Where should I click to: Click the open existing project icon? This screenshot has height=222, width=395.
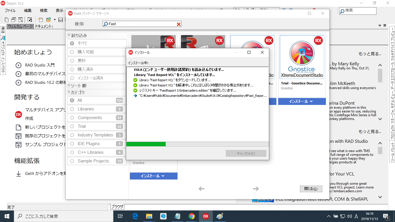click(19, 136)
